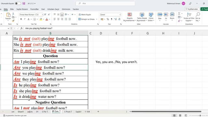The height and width of the screenshot is (117, 208).
Task: Align text right in the cell
Action: (x=62, y=19)
